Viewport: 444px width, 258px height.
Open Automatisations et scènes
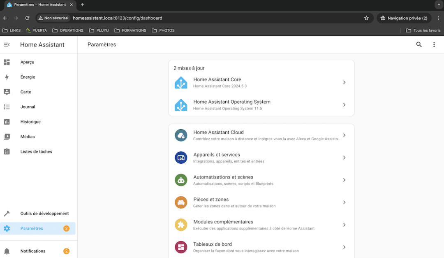[x=261, y=180]
